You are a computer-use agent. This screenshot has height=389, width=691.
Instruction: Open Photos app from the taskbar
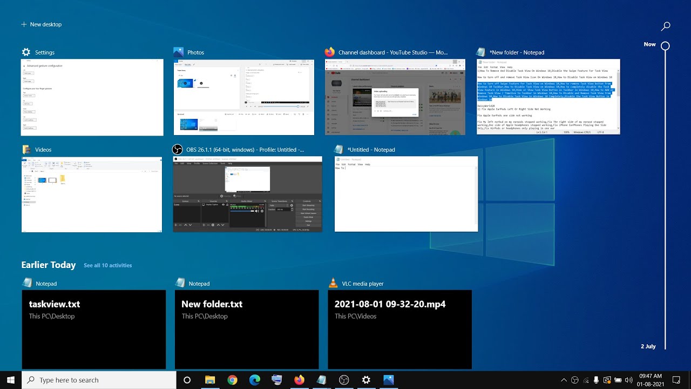[389, 380]
